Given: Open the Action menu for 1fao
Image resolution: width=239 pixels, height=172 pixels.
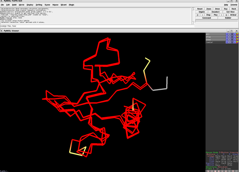Looking at the screenshot, I should [x=227, y=37].
